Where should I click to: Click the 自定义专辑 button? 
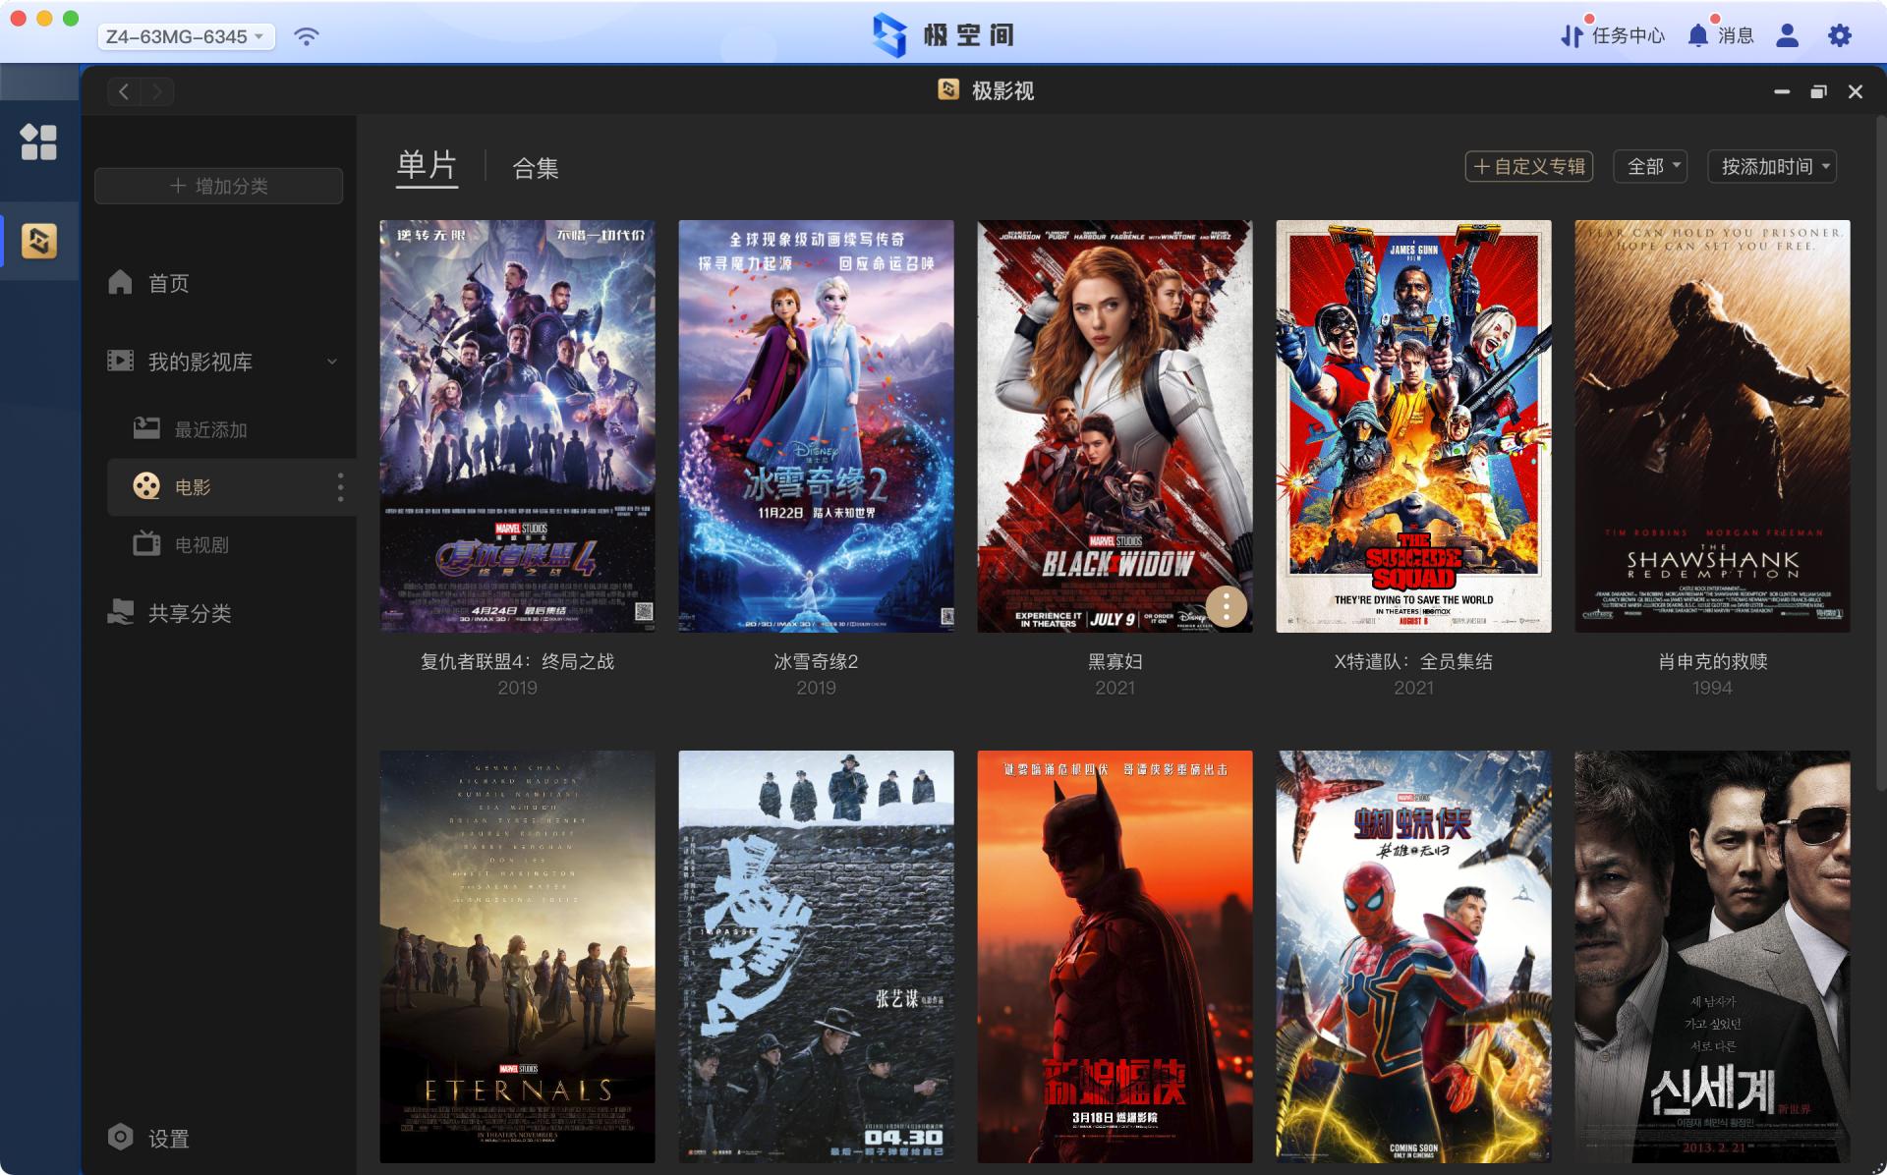click(1528, 166)
